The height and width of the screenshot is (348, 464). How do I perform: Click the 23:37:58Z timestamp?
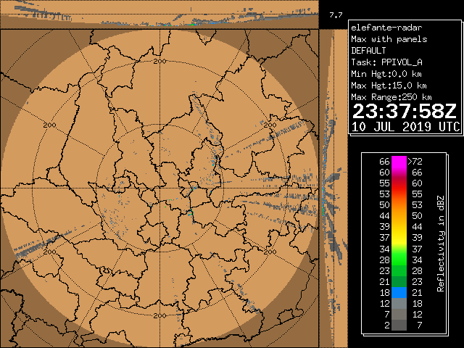[x=404, y=111]
